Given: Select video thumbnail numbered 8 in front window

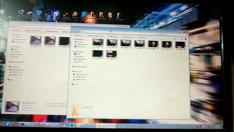Looking at the screenshot, I should pos(153,44).
